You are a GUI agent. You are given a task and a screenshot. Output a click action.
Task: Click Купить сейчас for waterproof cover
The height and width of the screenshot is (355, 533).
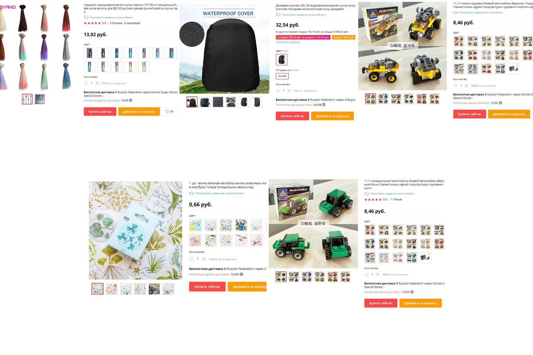click(x=292, y=116)
